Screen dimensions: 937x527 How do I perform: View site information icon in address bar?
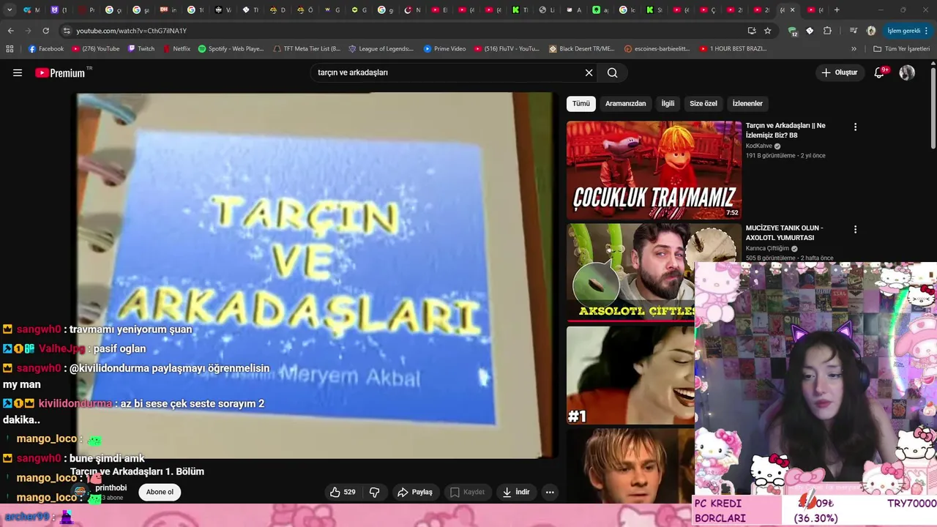tap(67, 31)
